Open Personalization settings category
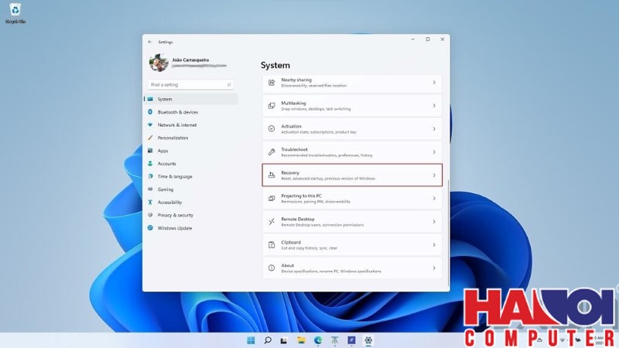The image size is (619, 348). tap(173, 138)
